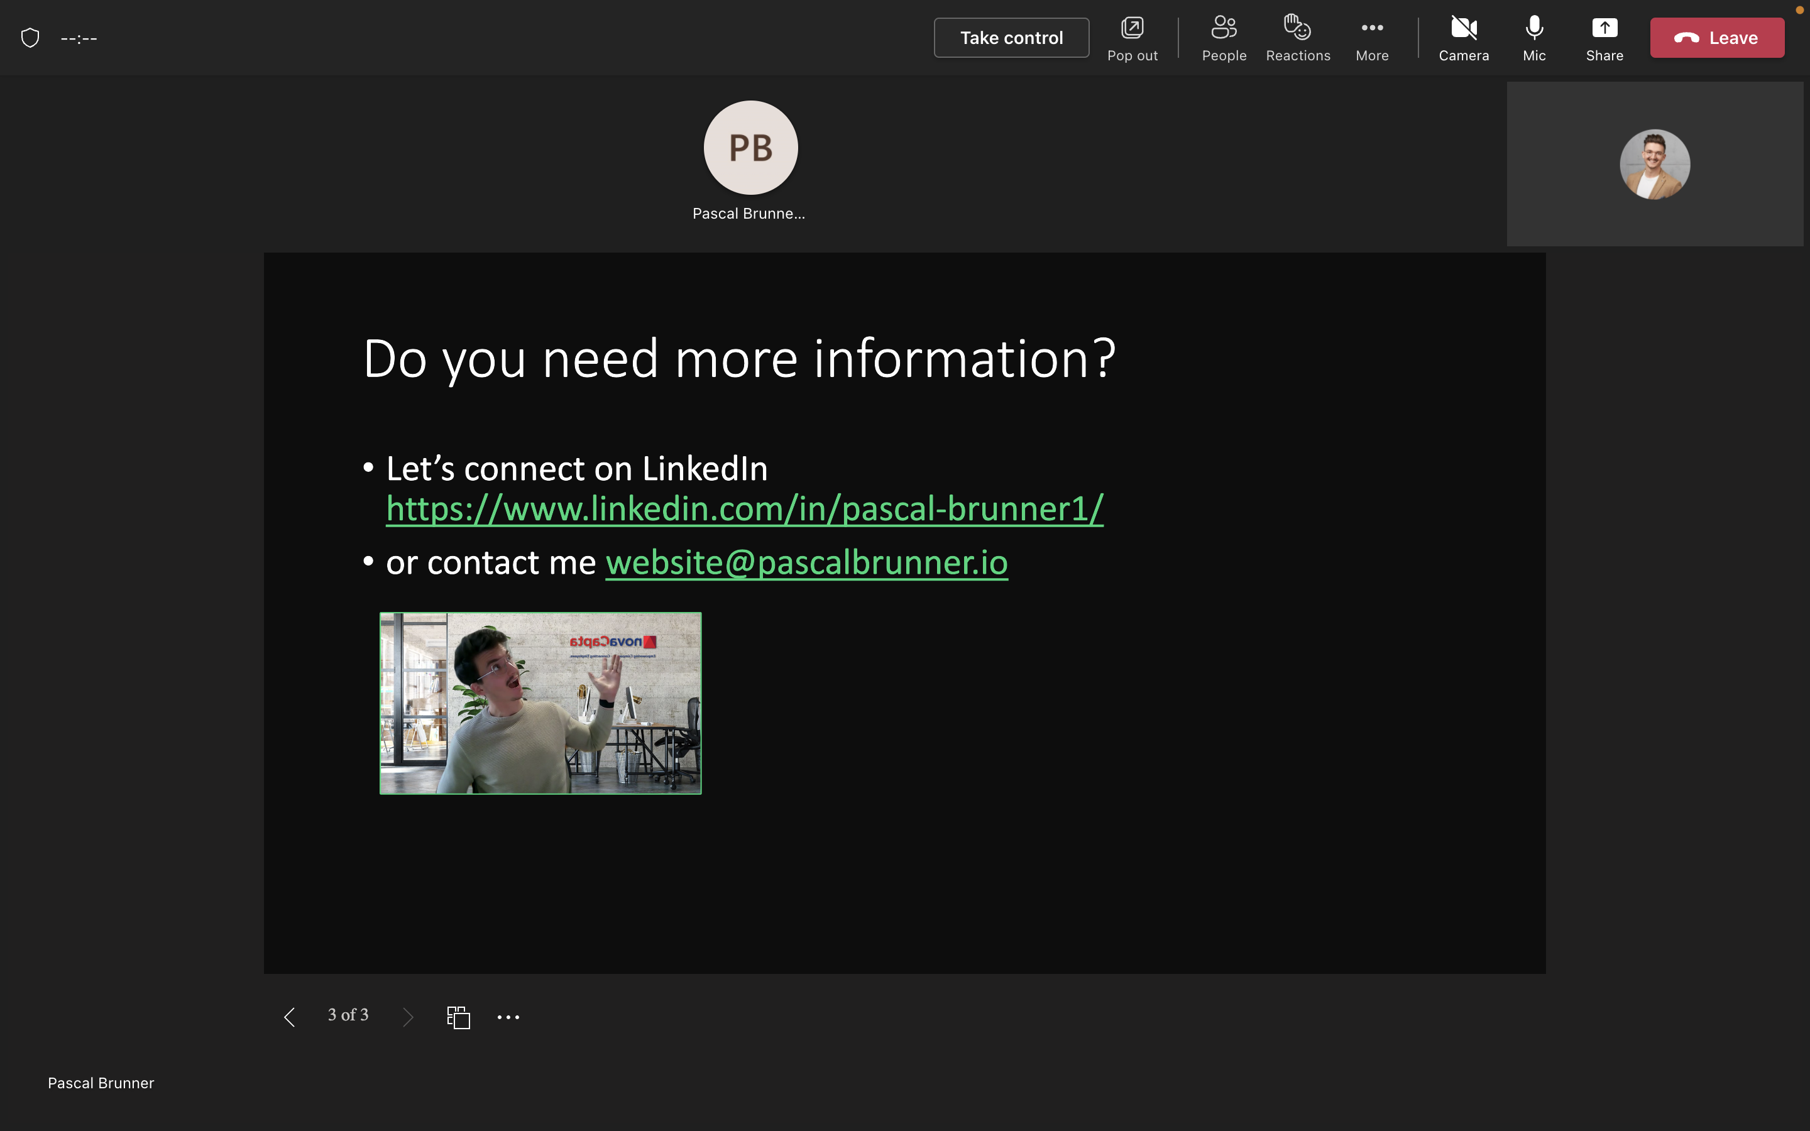Open the Reactions menu

click(x=1298, y=38)
